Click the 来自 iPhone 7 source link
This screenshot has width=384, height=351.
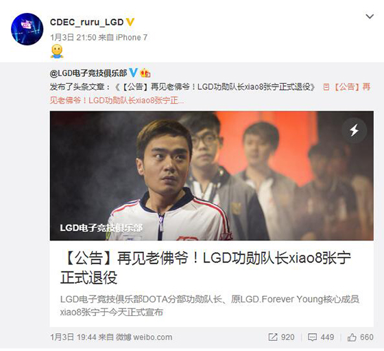[x=123, y=38]
